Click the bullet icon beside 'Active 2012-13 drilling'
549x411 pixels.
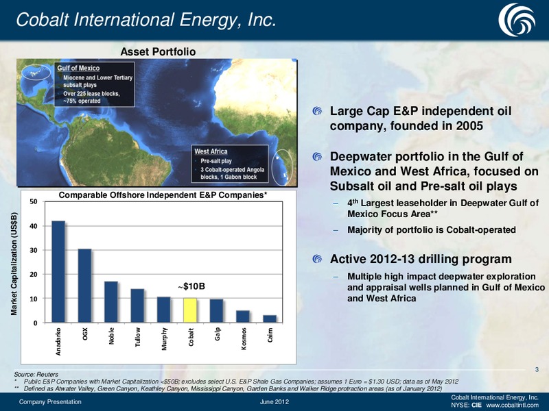tap(317, 259)
